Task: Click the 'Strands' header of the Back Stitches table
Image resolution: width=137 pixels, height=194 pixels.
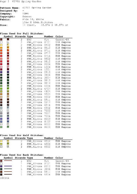Action: tap(20, 158)
